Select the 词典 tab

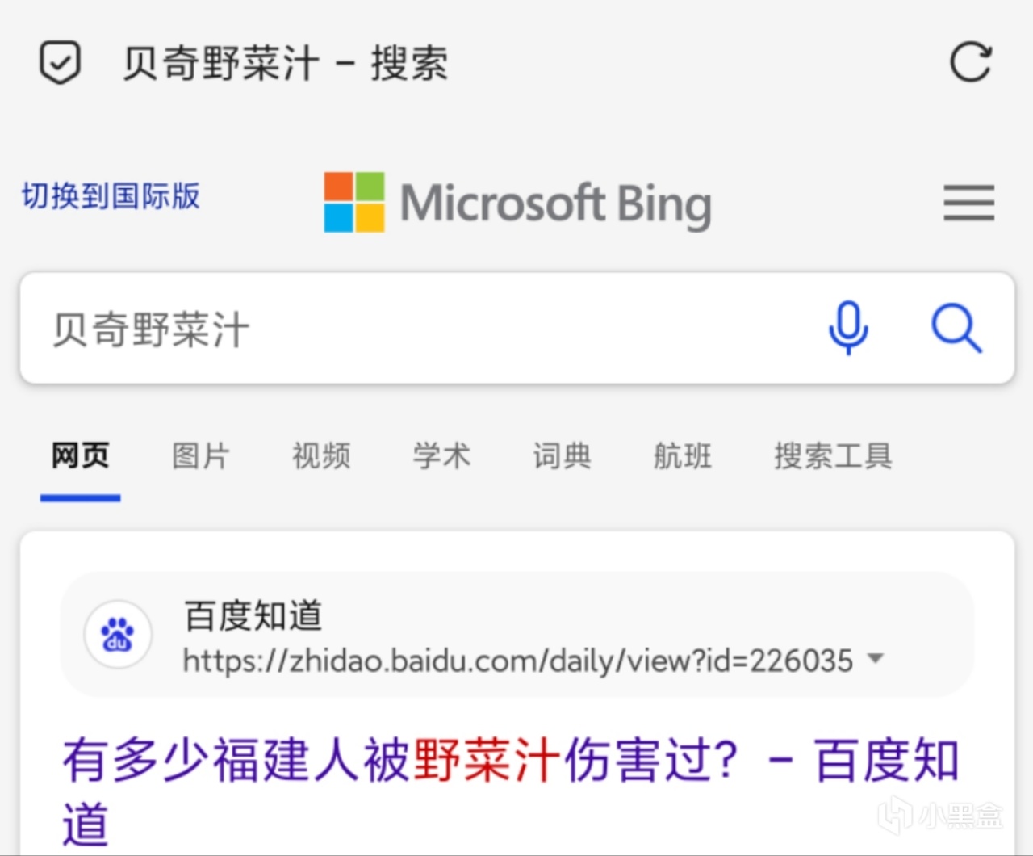pos(562,456)
